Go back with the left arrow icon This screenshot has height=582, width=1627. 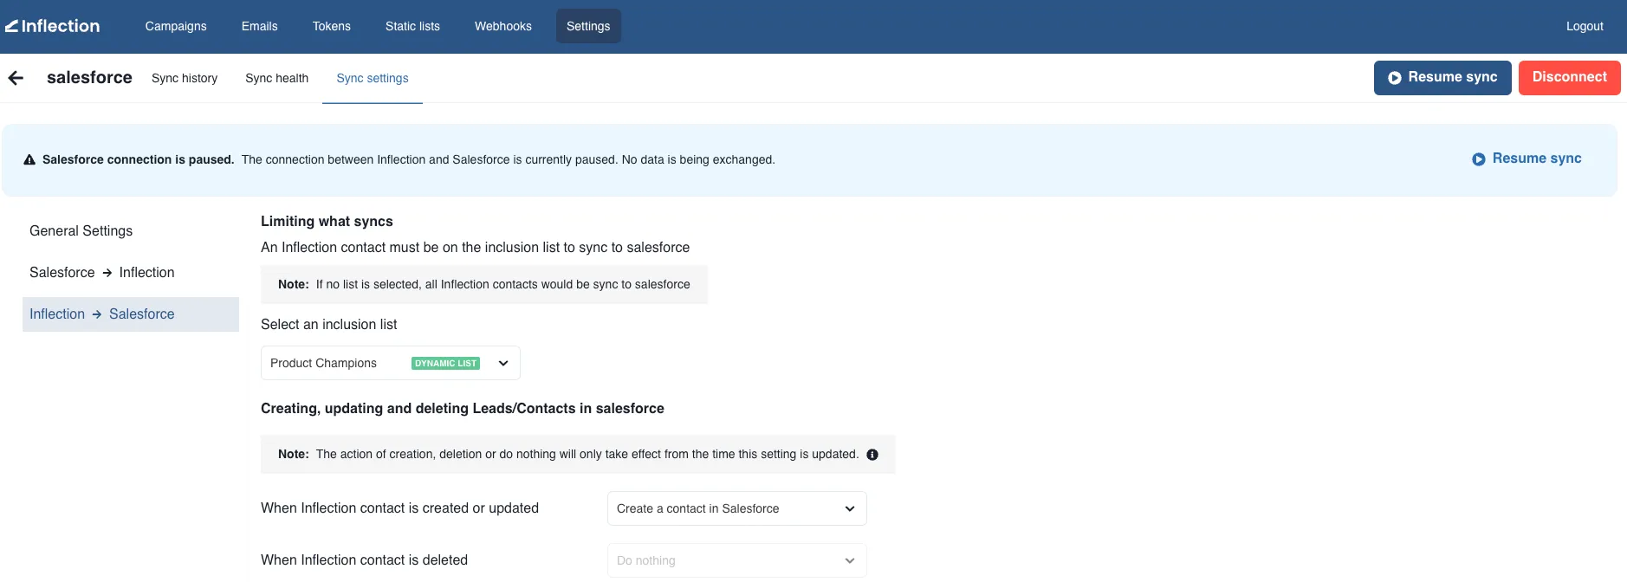point(16,78)
